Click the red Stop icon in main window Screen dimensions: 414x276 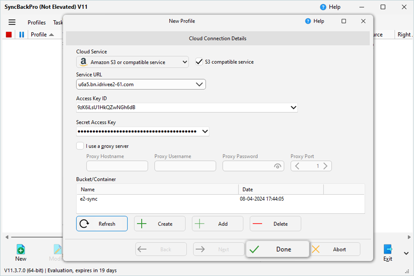coord(9,34)
